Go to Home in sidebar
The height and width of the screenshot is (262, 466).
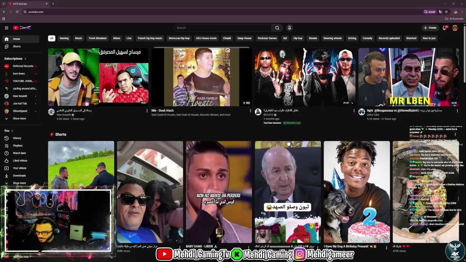pyautogui.click(x=21, y=39)
